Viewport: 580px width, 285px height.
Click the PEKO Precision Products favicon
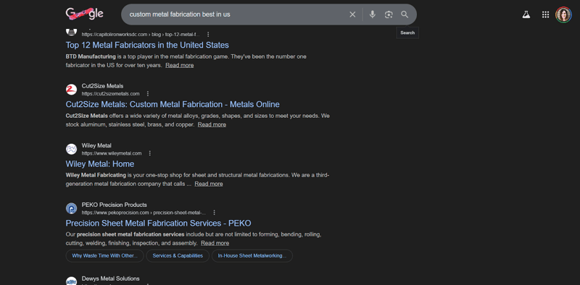click(71, 208)
